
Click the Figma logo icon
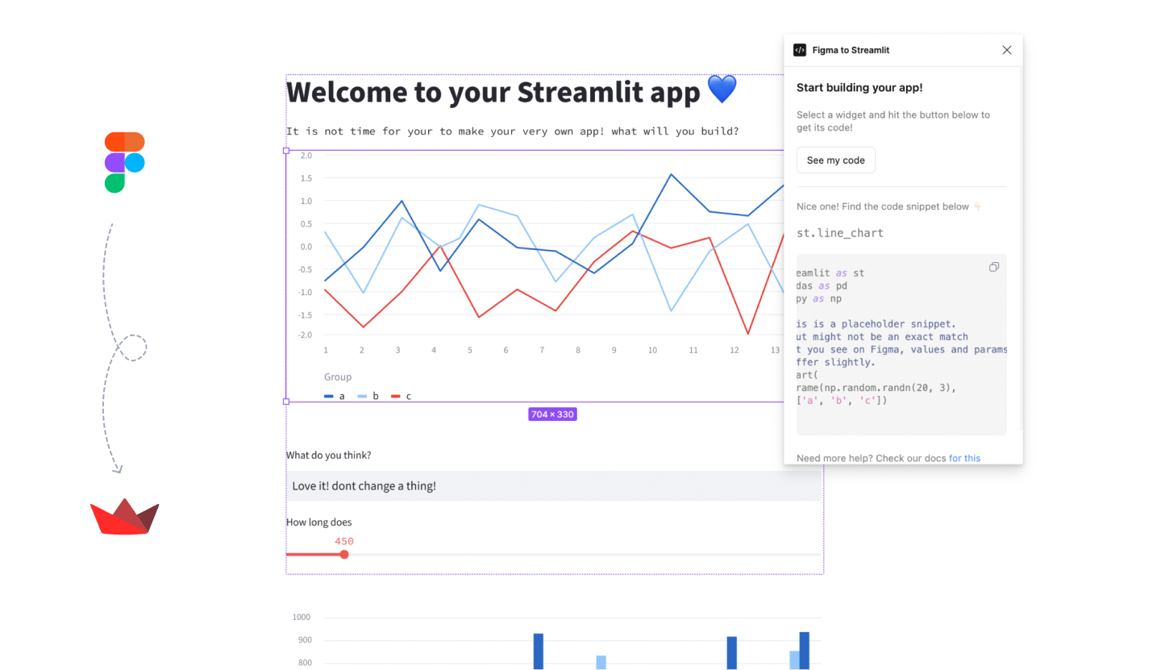124,162
